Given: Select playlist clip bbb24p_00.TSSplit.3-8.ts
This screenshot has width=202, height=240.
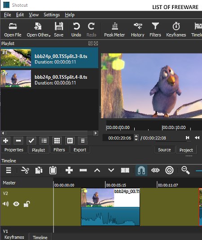Looking at the screenshot, I should click(x=49, y=58).
